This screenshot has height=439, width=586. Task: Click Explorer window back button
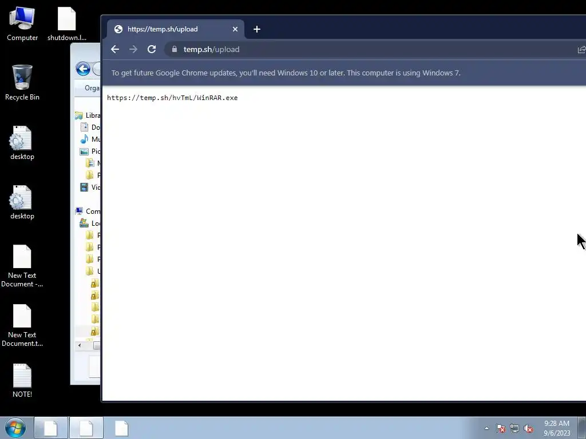(83, 69)
